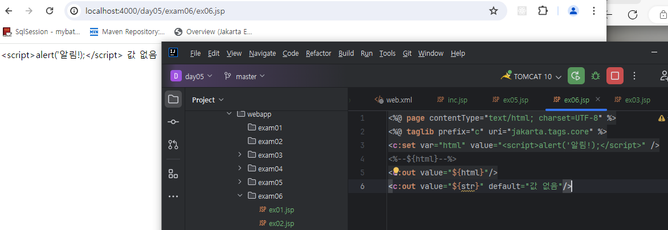Collapse the exam06 folder
Viewport: 668px width, 230px height.
click(x=240, y=196)
